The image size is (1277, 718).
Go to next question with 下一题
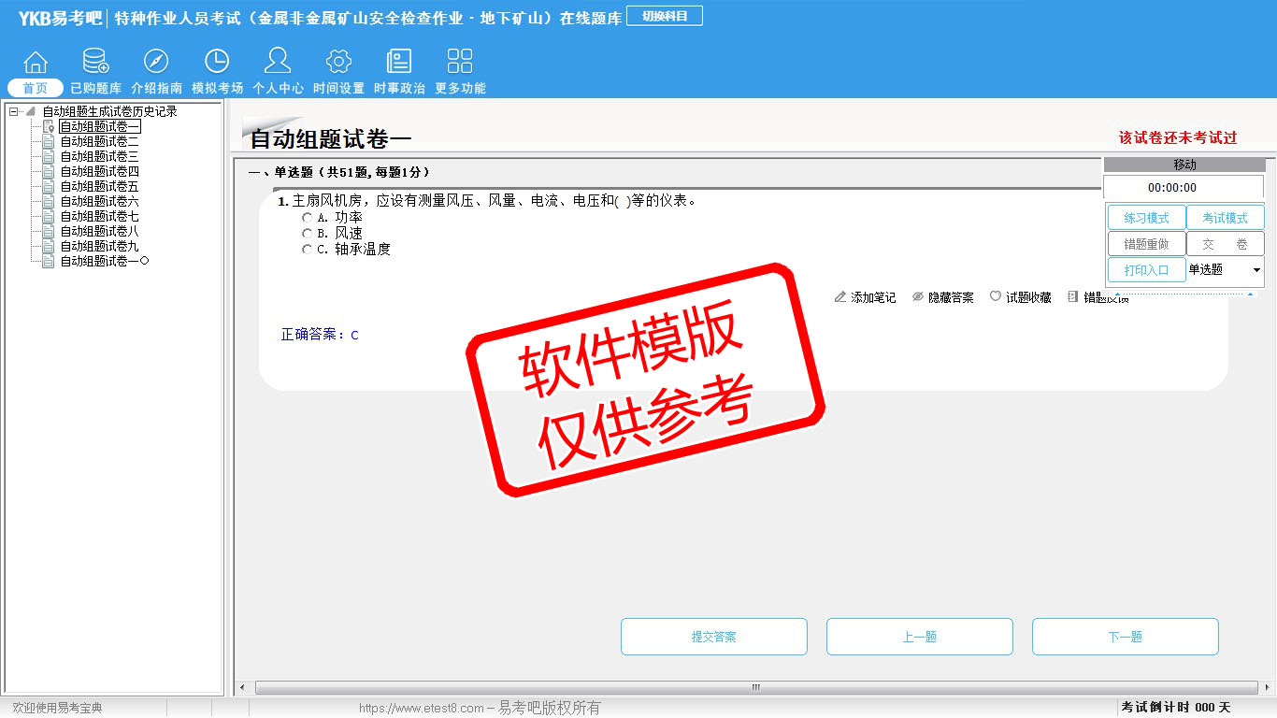pos(1125,637)
